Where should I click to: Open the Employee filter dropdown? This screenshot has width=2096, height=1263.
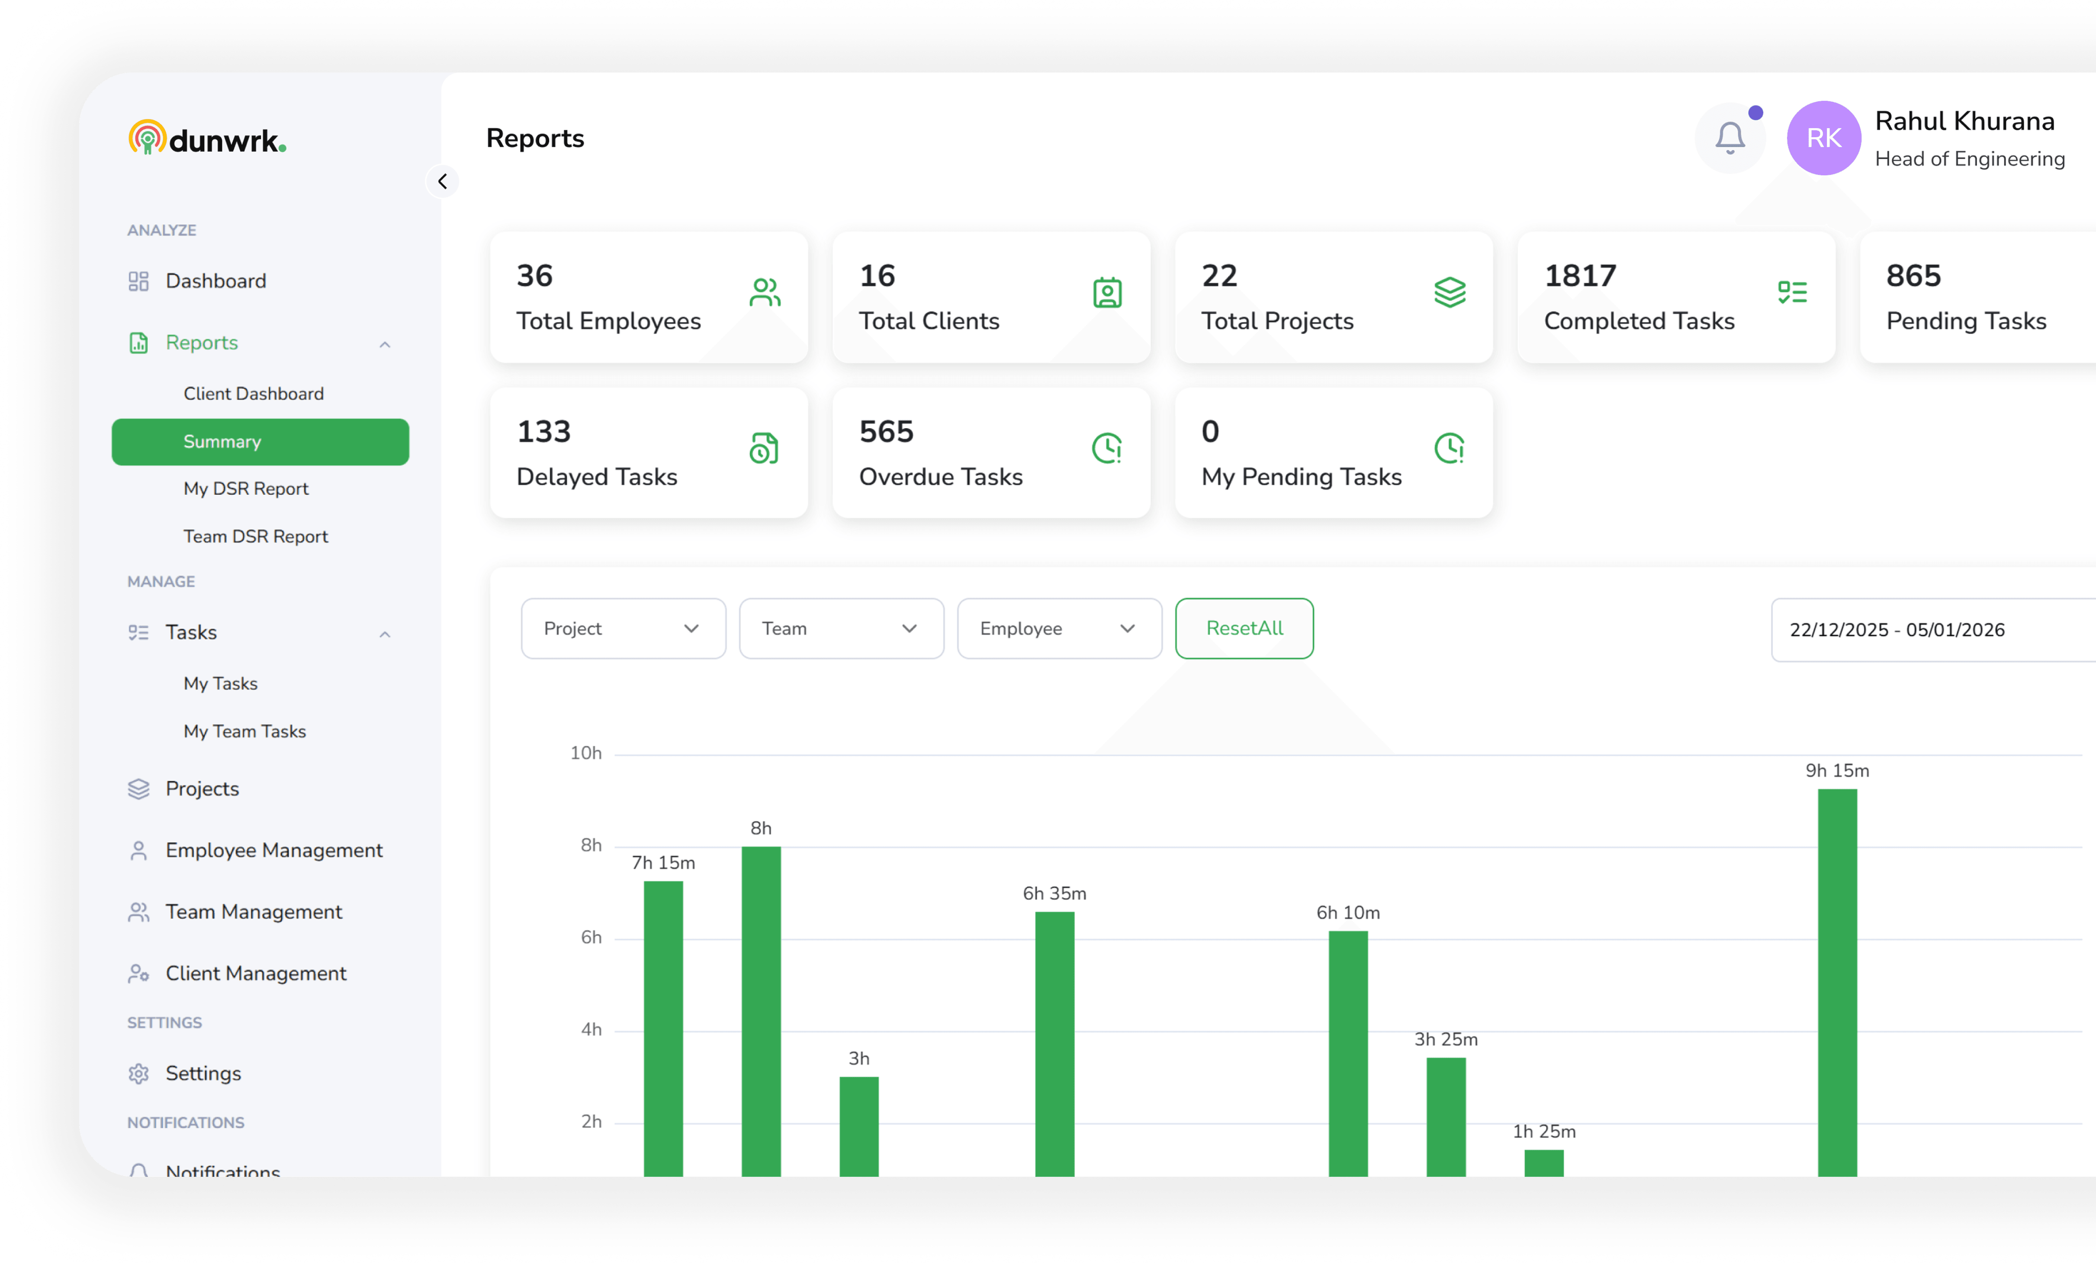pyautogui.click(x=1059, y=629)
